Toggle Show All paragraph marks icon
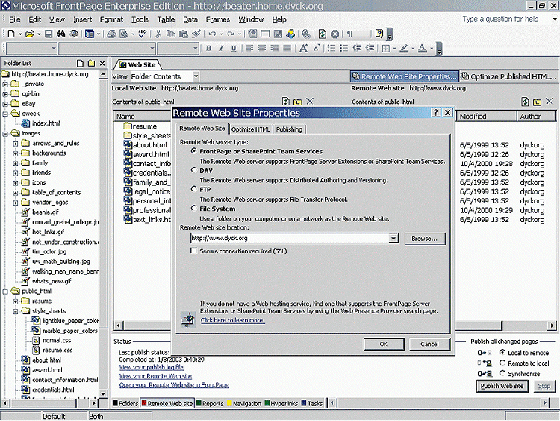Image resolution: width=560 pixels, height=421 pixels. (x=350, y=34)
